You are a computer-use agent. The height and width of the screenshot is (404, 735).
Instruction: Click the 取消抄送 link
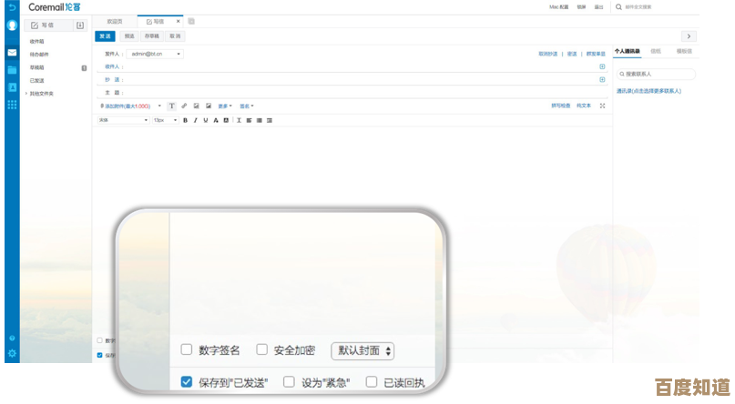pos(548,54)
